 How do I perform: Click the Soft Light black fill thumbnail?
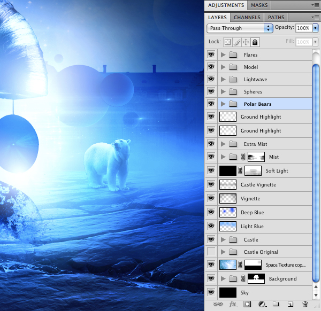[x=228, y=171]
